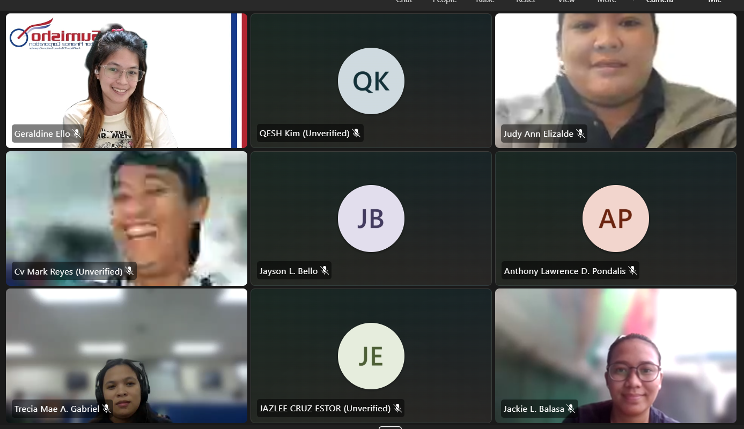Click the name label 'Judy Ann Elizalde'
Viewport: 744px width, 429px height.
point(539,134)
